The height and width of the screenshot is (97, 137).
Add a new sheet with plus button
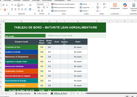(78, 93)
